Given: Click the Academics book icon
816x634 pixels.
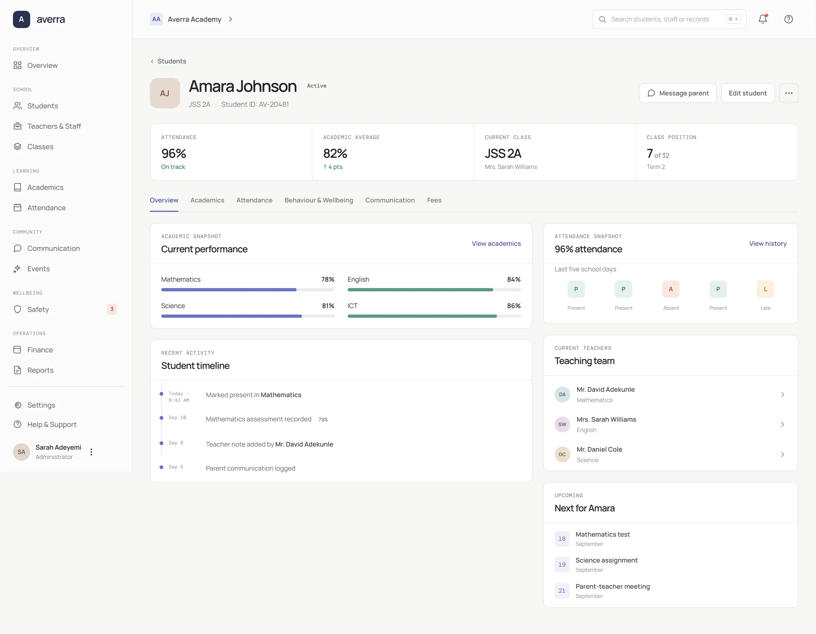Looking at the screenshot, I should pos(18,187).
